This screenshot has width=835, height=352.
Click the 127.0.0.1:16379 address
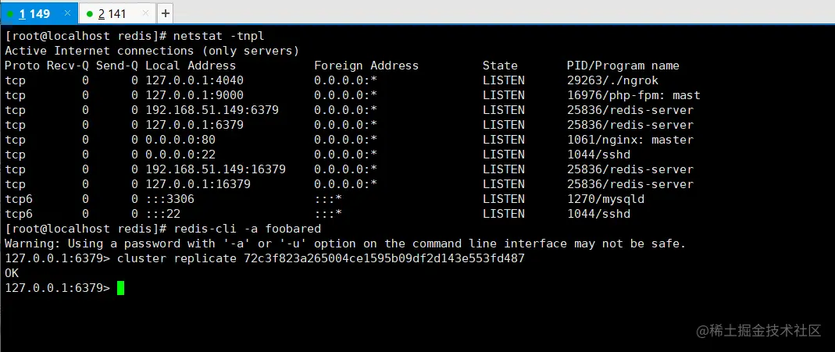[x=198, y=184]
